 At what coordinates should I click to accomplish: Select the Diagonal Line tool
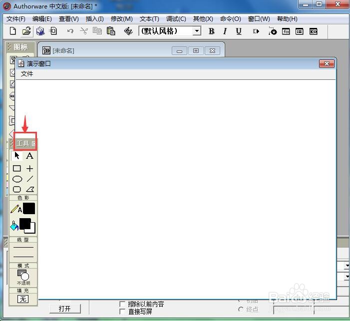click(30, 179)
